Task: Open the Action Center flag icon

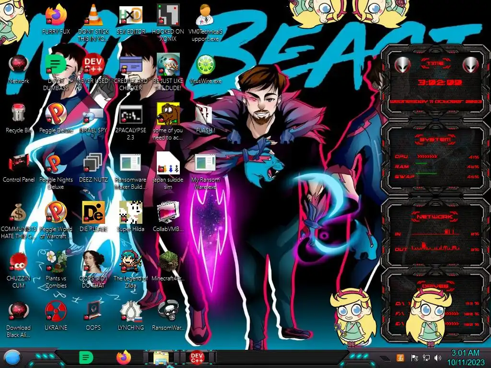Action: click(x=415, y=358)
